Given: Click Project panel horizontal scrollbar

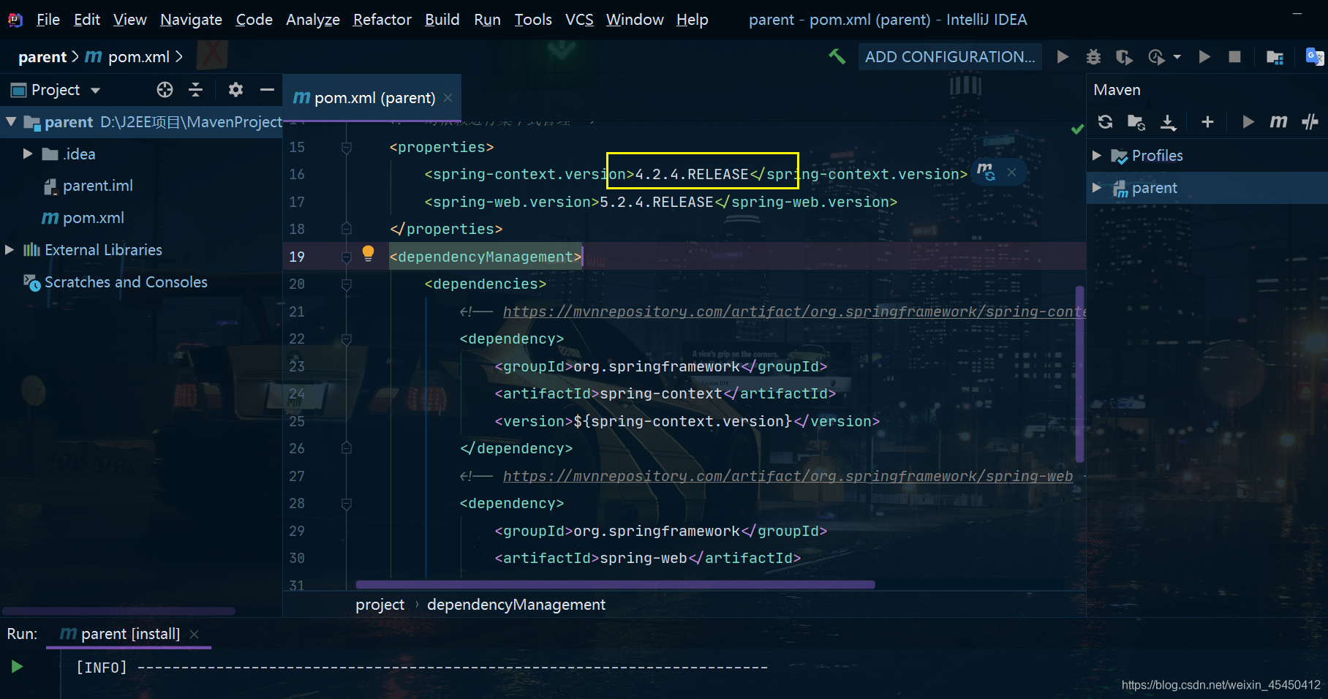Looking at the screenshot, I should click(x=119, y=611).
